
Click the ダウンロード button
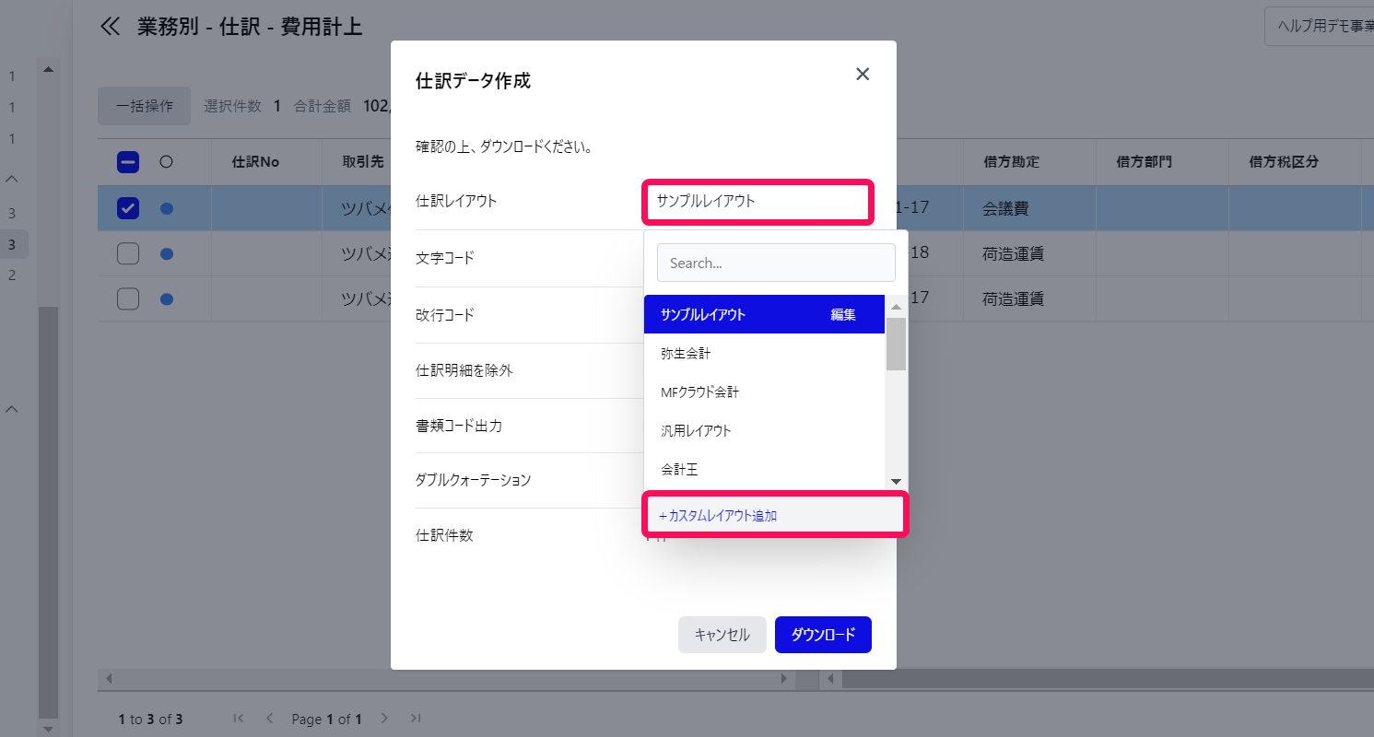[823, 635]
